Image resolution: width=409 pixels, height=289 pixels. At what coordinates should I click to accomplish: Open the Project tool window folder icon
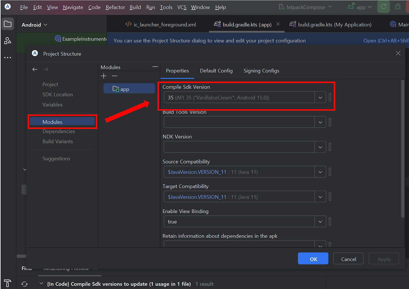click(8, 24)
